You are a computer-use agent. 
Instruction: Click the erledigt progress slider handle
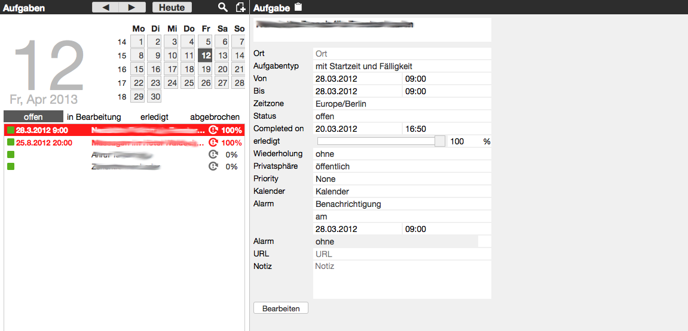point(440,141)
